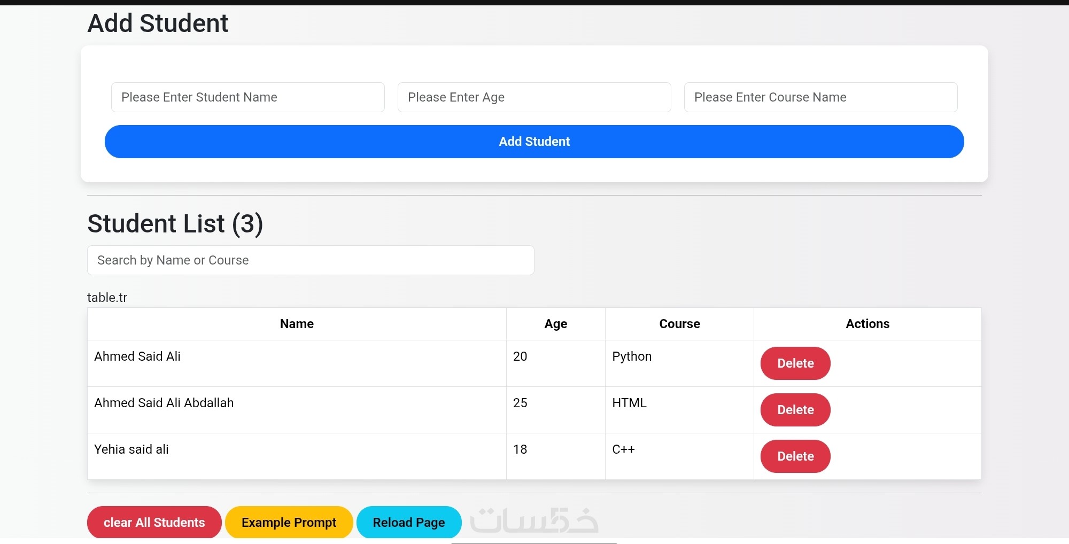Select the Python course cell
Image resolution: width=1069 pixels, height=544 pixels.
[632, 356]
